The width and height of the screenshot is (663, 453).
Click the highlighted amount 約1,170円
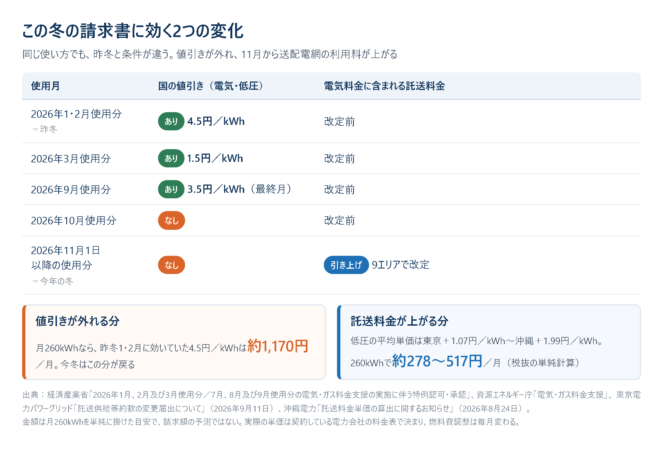click(x=278, y=346)
